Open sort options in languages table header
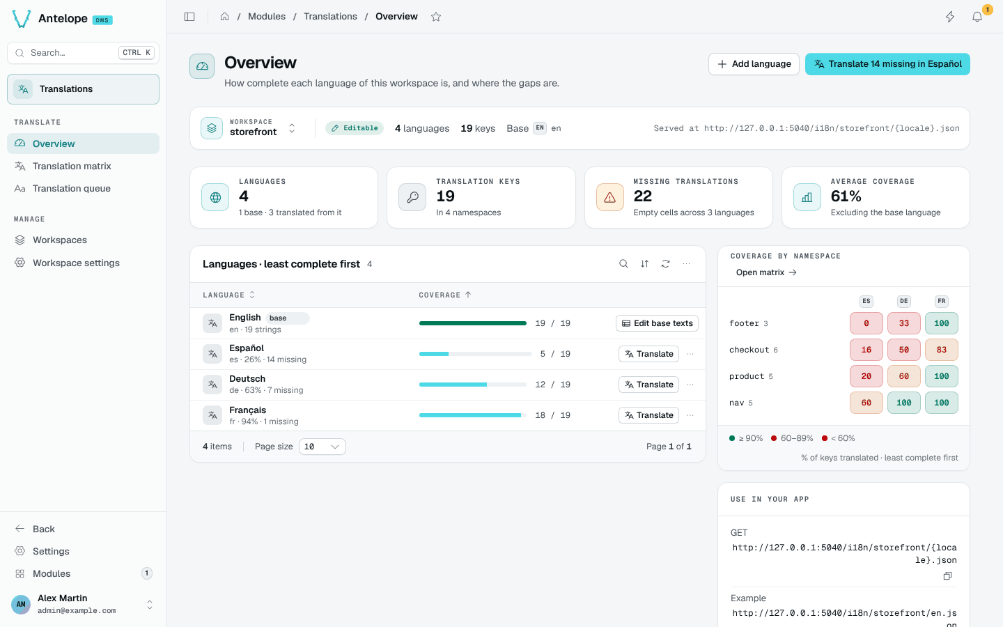This screenshot has width=1003, height=627. (x=644, y=264)
